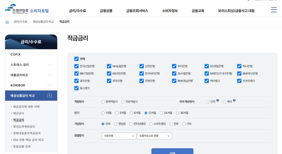
Task: Toggle the 한국산업은행 checkbox
Action: [77, 66]
